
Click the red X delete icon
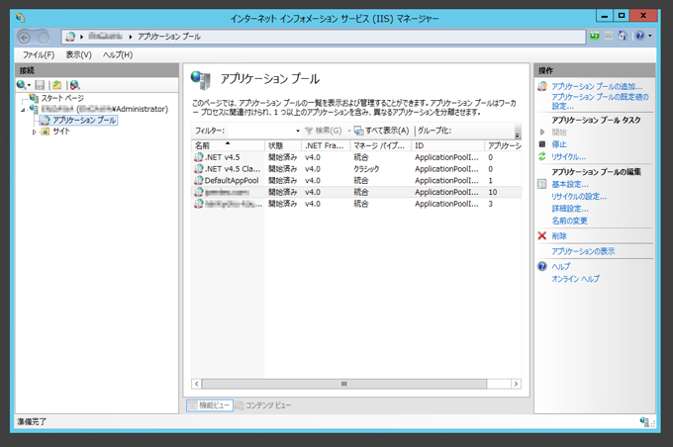542,235
